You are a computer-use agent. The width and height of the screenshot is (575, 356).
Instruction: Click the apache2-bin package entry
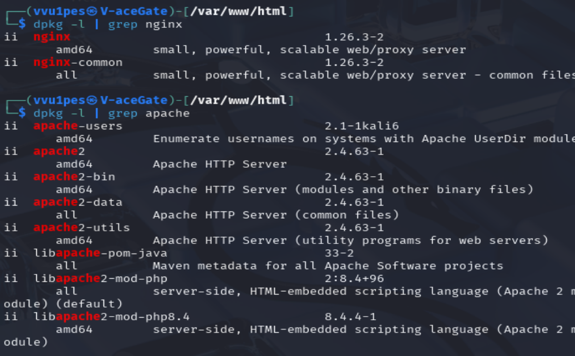74,177
